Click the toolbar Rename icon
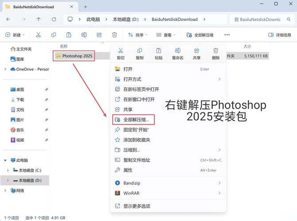This screenshot has width=297, height=221. coord(84,35)
